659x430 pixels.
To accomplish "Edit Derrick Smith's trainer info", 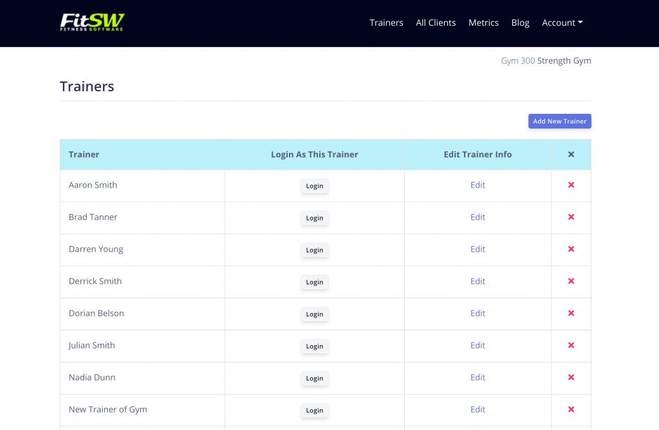I will (478, 282).
